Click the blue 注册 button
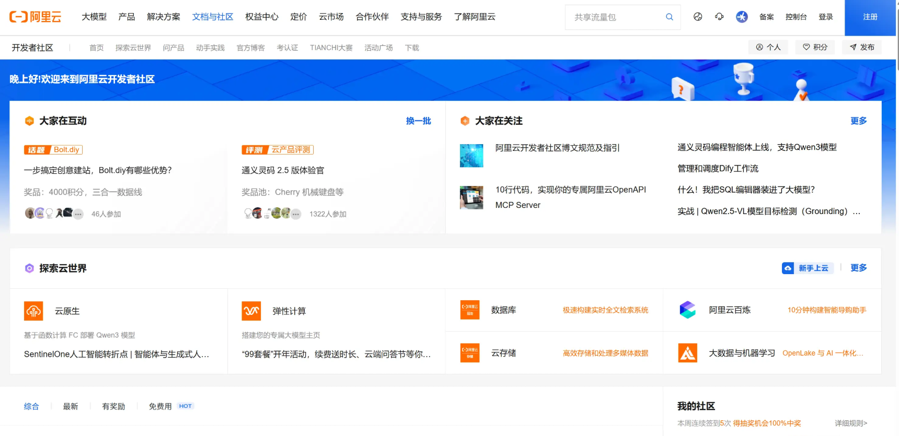The image size is (899, 436). (870, 17)
